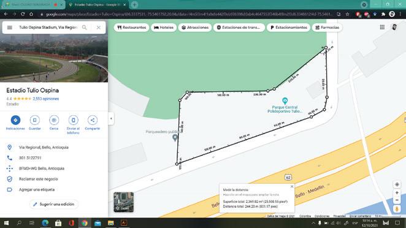406x228 pixels.
Task: Click the Parque Central Polideportivo map pin
Action: (x=285, y=101)
